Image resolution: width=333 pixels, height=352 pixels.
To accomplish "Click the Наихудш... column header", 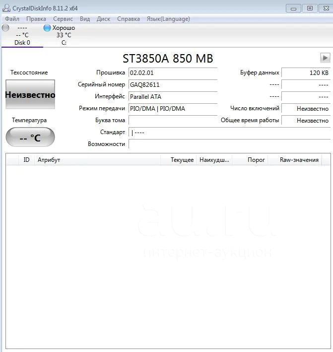I will 214,160.
